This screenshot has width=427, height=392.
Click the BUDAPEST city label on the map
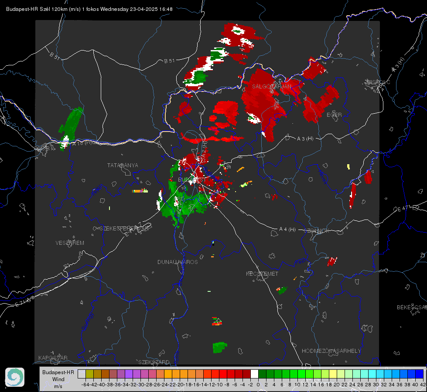point(192,180)
